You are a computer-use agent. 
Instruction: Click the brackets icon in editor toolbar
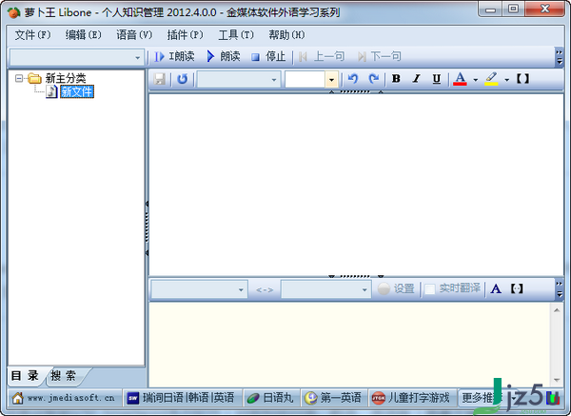[522, 79]
